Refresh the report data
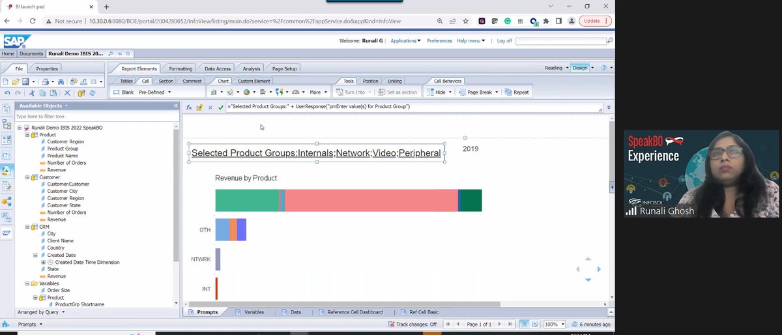This screenshot has width=782, height=335. 93,93
